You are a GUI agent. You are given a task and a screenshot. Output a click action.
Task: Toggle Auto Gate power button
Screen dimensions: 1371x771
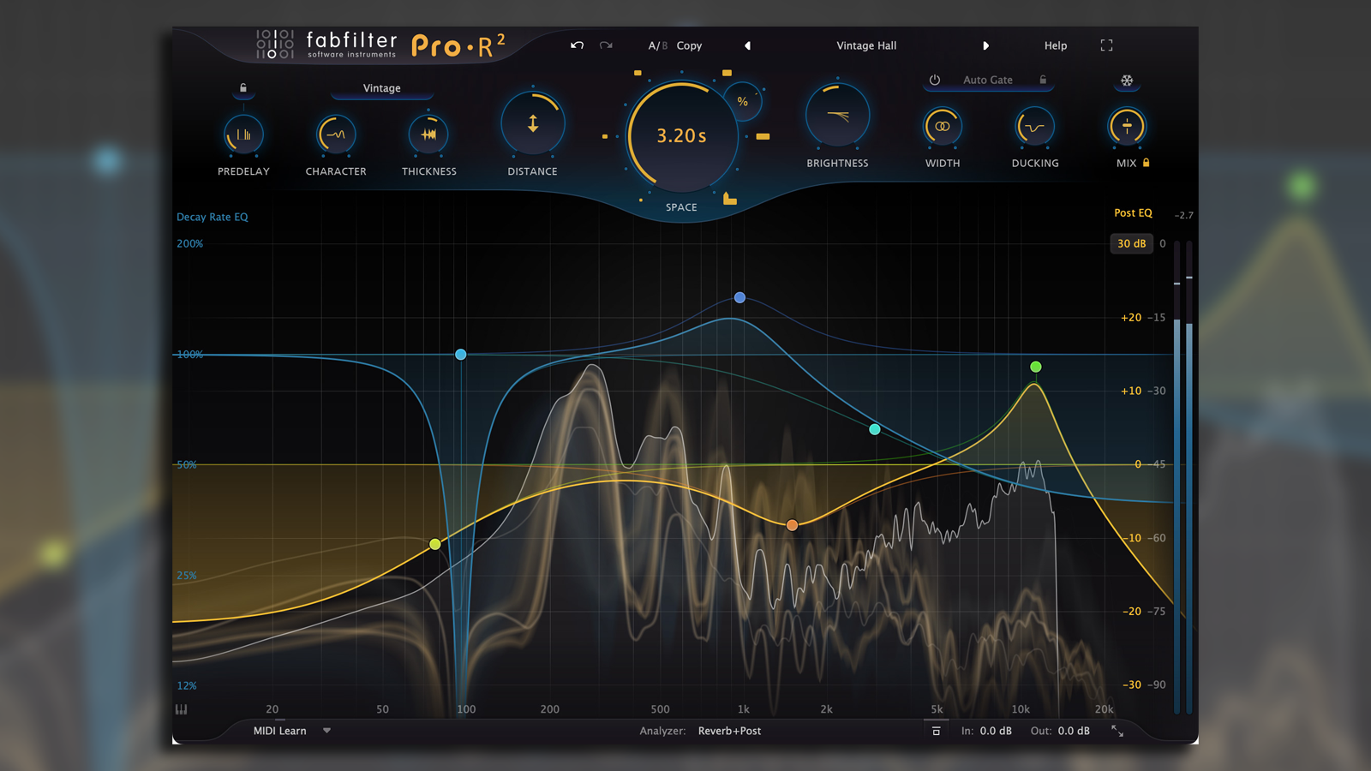[935, 80]
